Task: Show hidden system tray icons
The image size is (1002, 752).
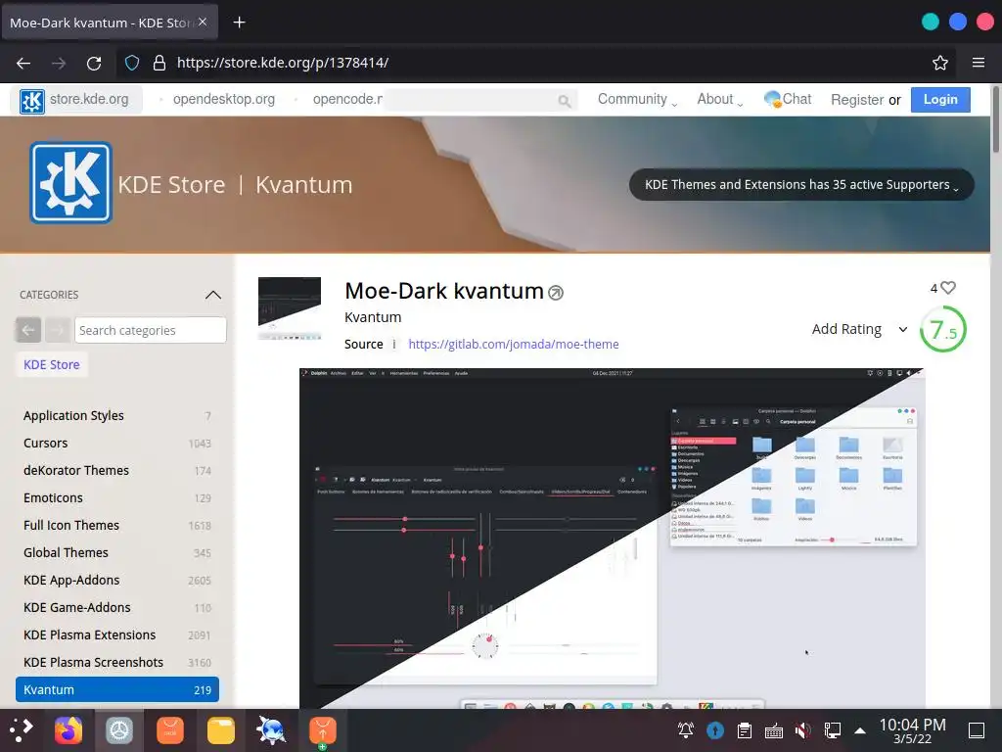Action: (860, 730)
